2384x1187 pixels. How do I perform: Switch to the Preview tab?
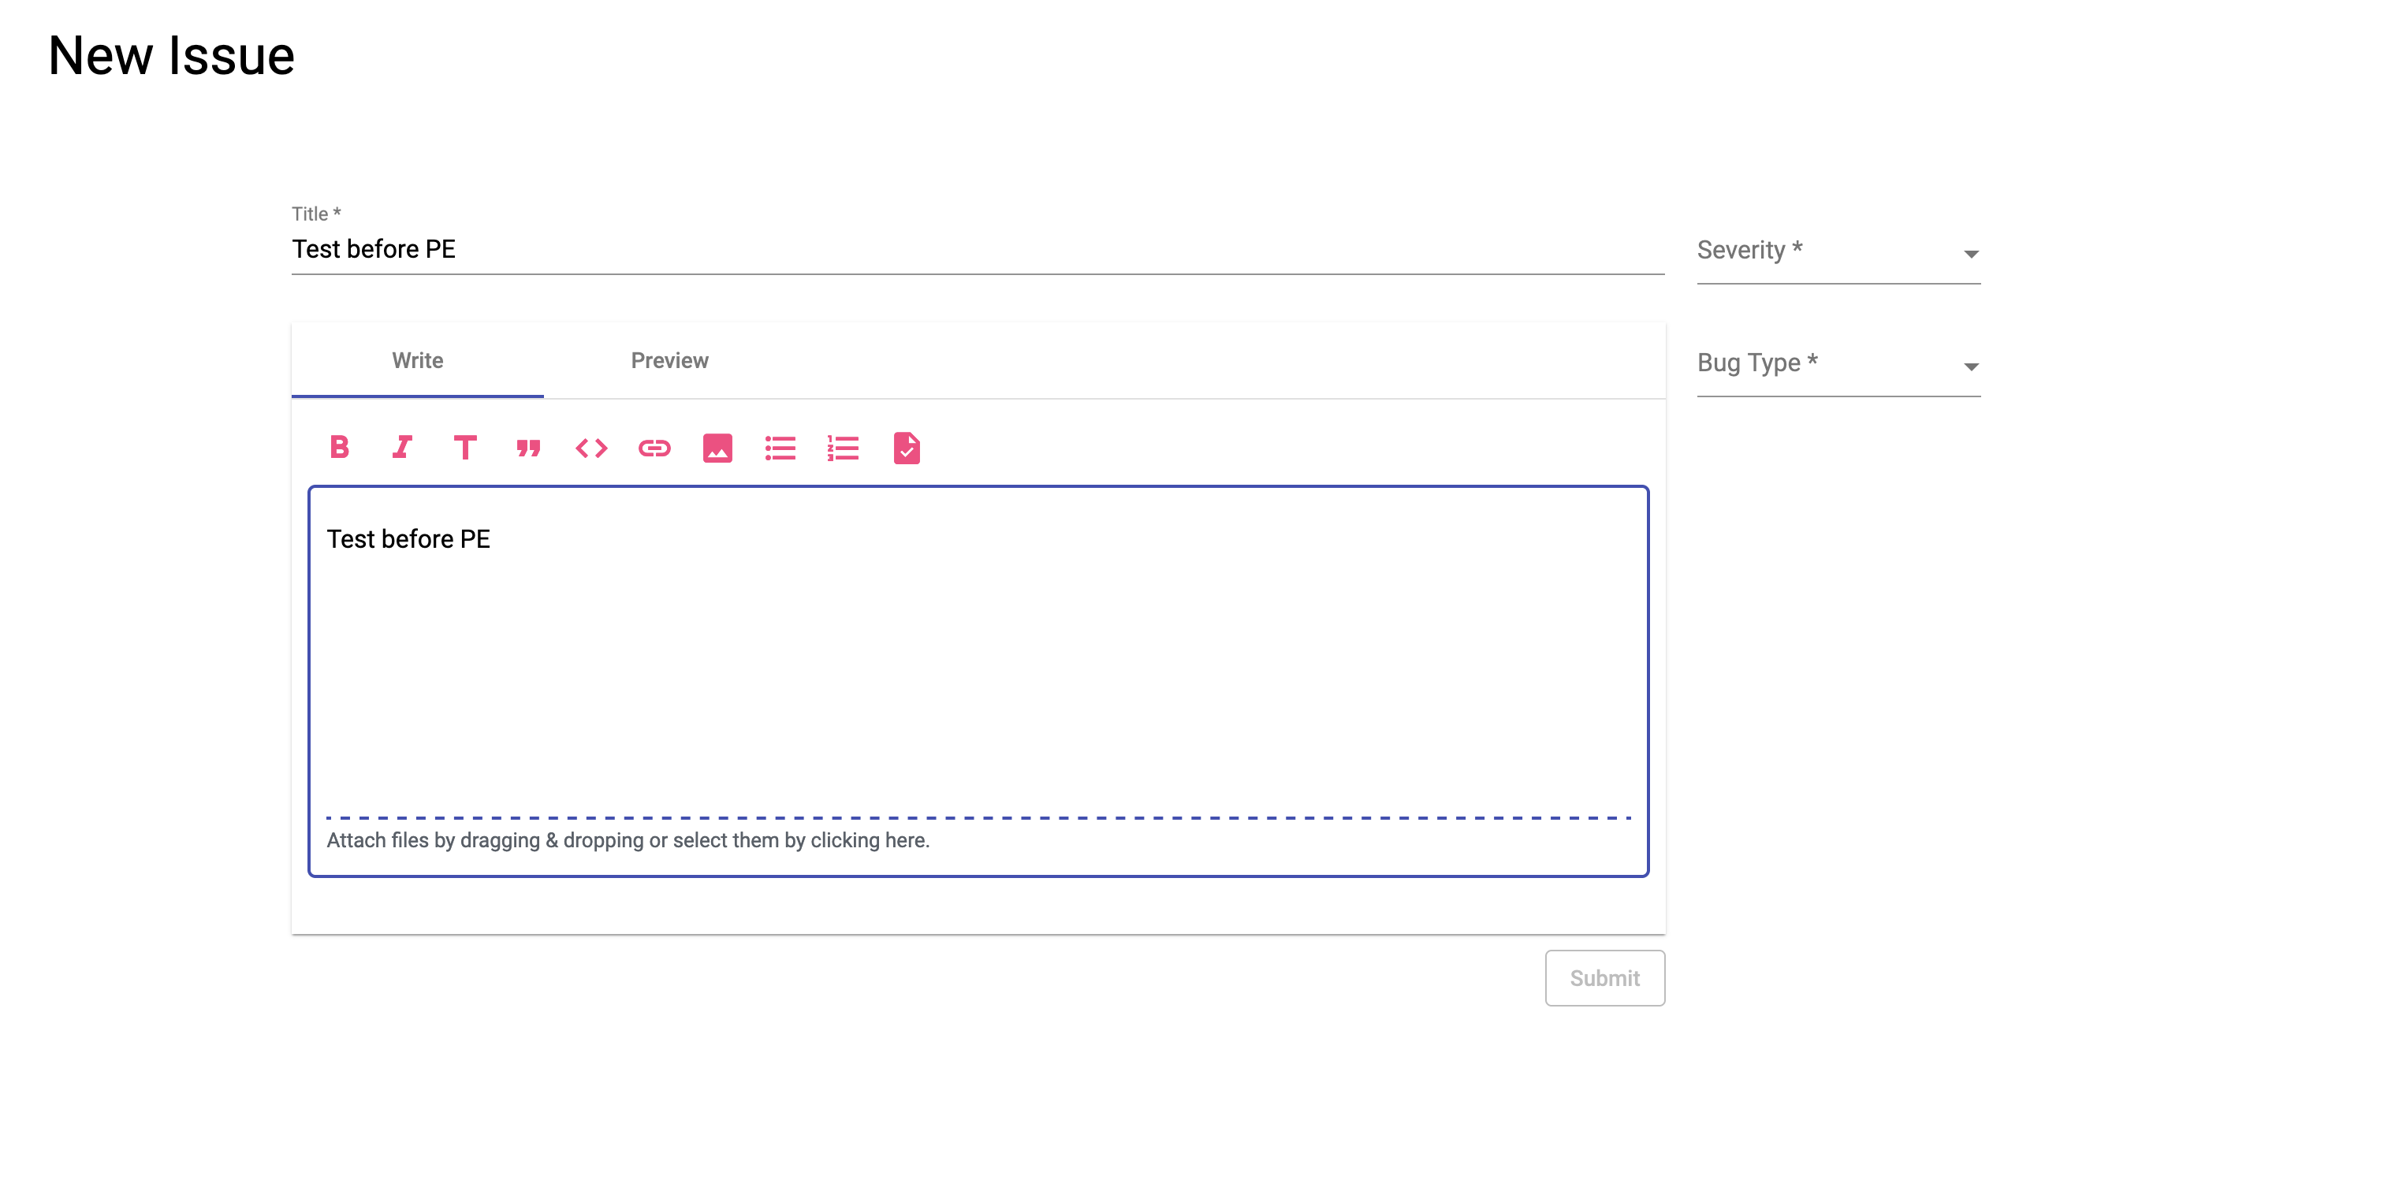(669, 361)
